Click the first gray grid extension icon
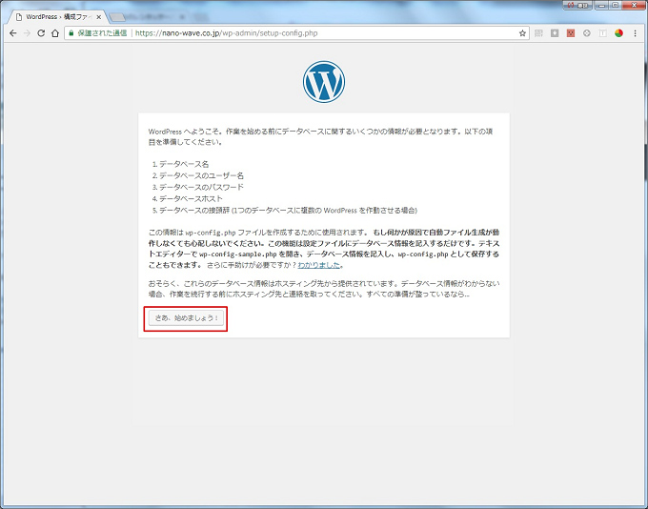Image resolution: width=648 pixels, height=509 pixels. [x=538, y=32]
